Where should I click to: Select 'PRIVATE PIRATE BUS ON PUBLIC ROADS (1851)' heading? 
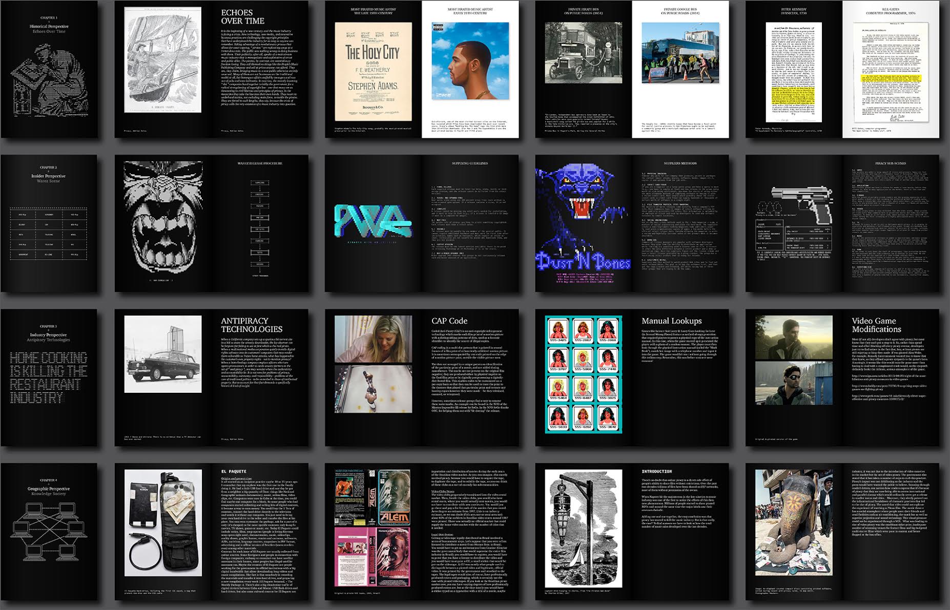[x=583, y=11]
